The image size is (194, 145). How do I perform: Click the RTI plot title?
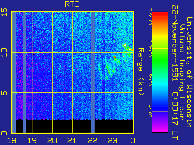[72, 4]
